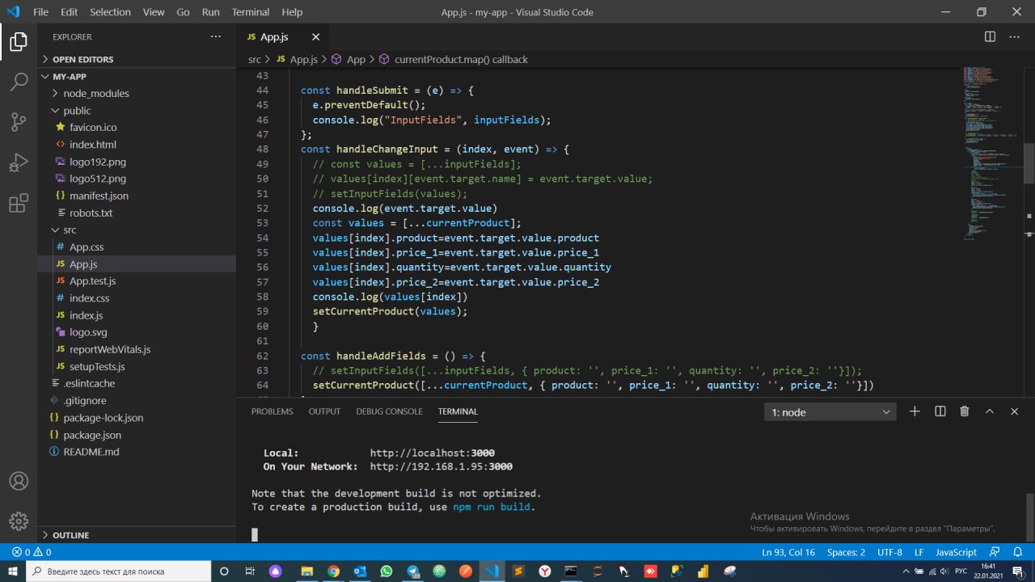
Task: Click the JavaScript language mode indicator
Action: (x=956, y=552)
